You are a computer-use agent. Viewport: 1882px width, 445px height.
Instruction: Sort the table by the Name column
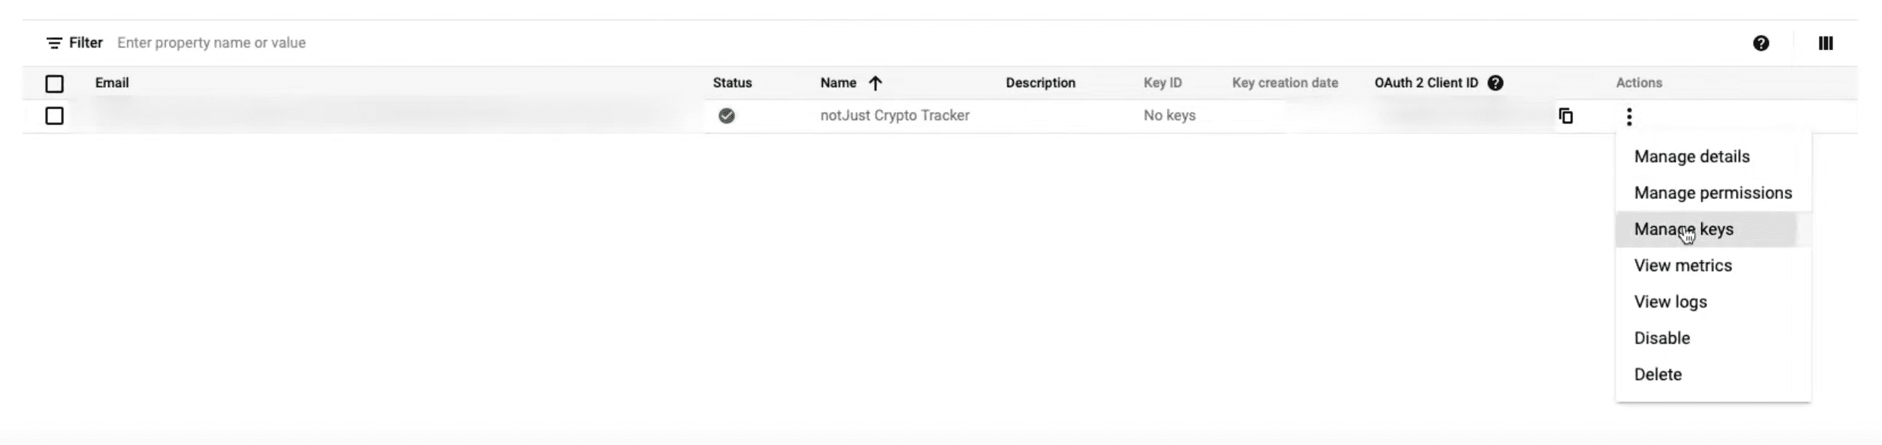pyautogui.click(x=838, y=83)
